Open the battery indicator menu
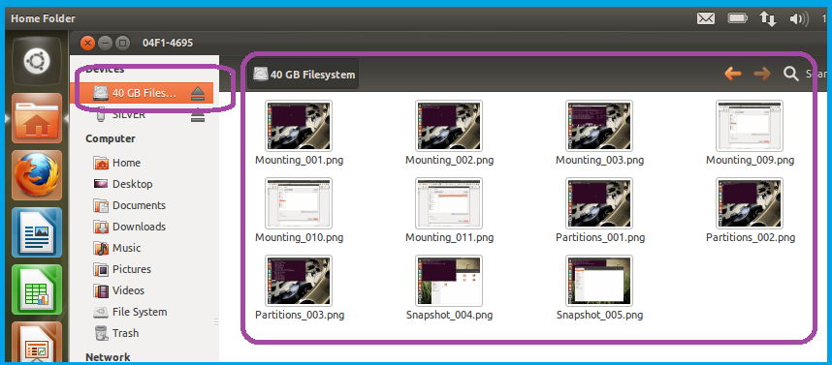 [738, 18]
